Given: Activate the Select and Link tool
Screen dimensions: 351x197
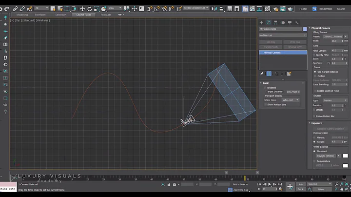Looking at the screenshot, I should click(x=15, y=9).
